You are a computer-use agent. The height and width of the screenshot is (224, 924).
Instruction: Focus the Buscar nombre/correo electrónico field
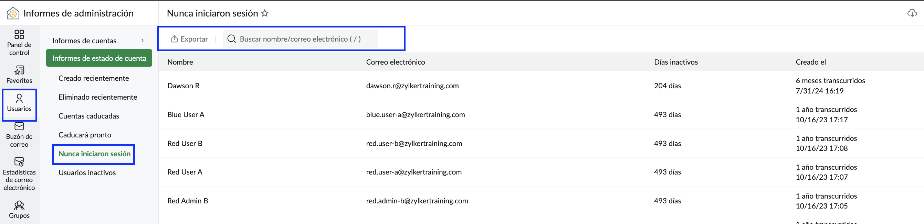(300, 39)
